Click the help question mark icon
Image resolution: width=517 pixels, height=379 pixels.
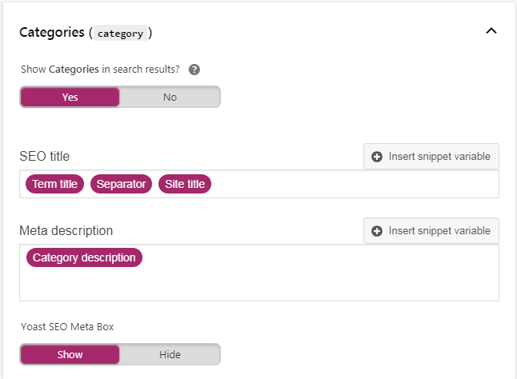(194, 70)
